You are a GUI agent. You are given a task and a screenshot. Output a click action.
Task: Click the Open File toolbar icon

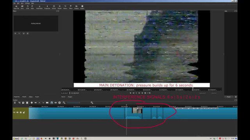[16, 7]
